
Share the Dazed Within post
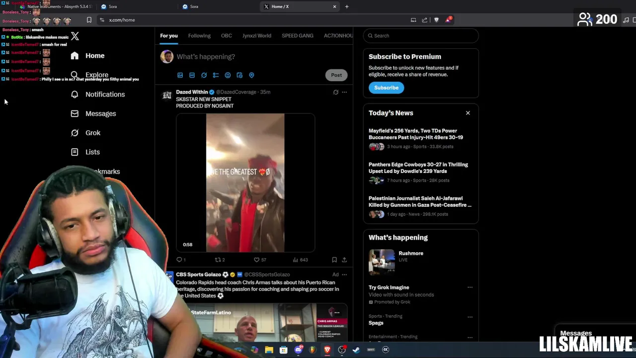[x=344, y=260]
